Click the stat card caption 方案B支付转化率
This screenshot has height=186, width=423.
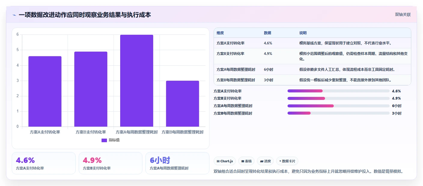pos(97,168)
